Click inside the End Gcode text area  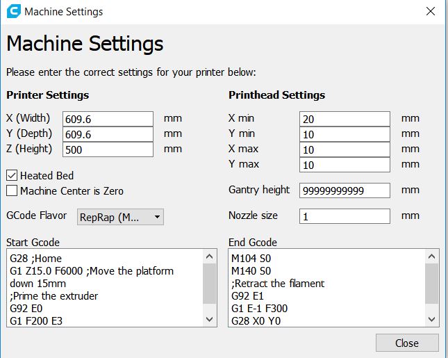point(326,287)
